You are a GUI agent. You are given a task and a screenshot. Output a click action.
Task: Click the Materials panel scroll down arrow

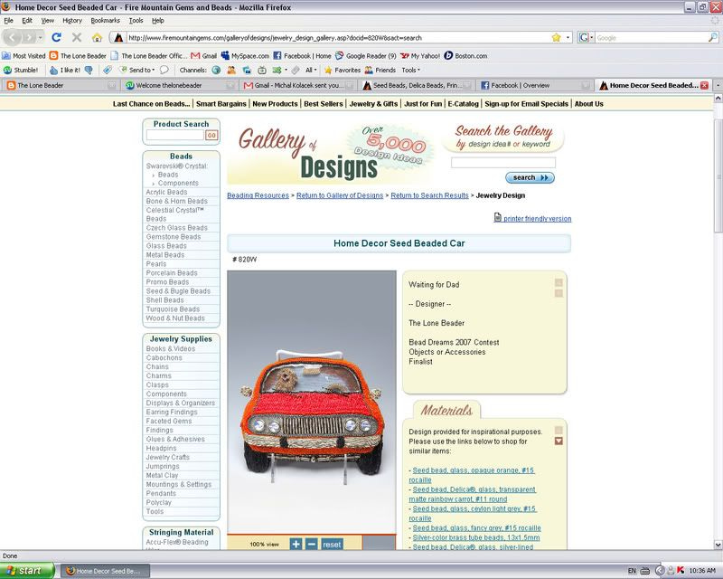point(559,441)
